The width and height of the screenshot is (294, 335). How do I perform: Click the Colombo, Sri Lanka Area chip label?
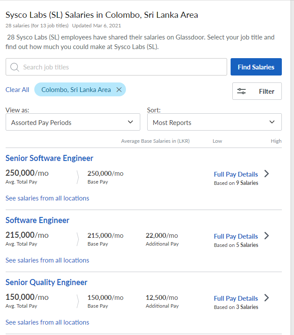point(76,90)
